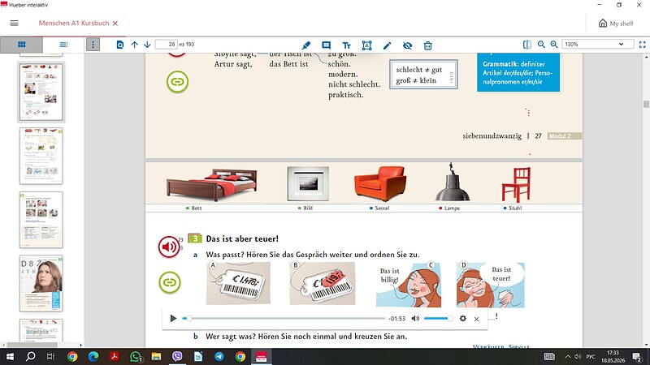This screenshot has height=365, width=650.
Task: Select the highlighter tool
Action: pos(306,45)
